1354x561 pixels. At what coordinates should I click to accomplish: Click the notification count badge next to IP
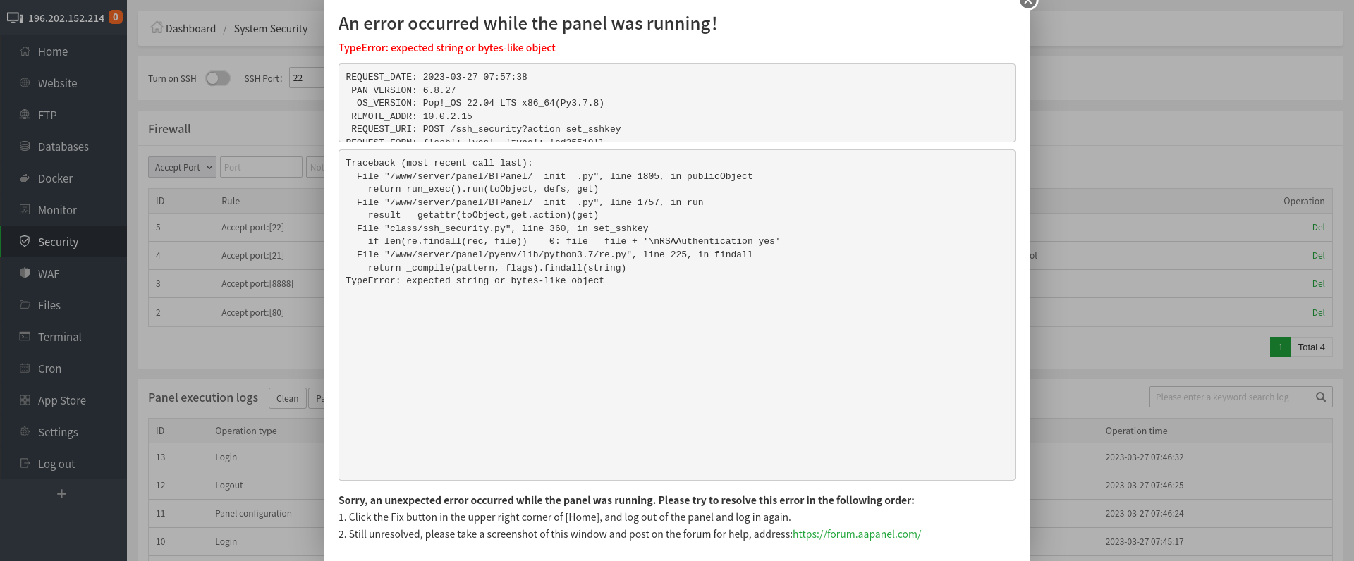pos(117,16)
